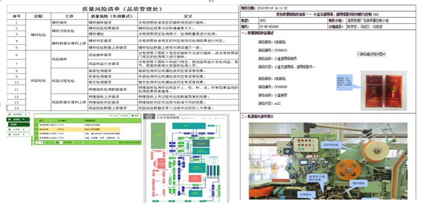Click the large olive-green block in flowchart
The width and height of the screenshot is (422, 207).
(x=158, y=136)
